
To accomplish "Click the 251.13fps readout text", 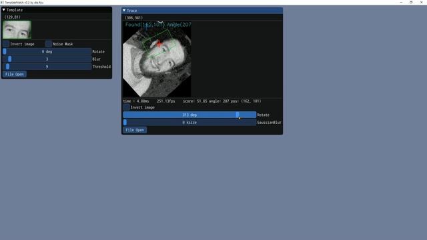I will [x=166, y=101].
